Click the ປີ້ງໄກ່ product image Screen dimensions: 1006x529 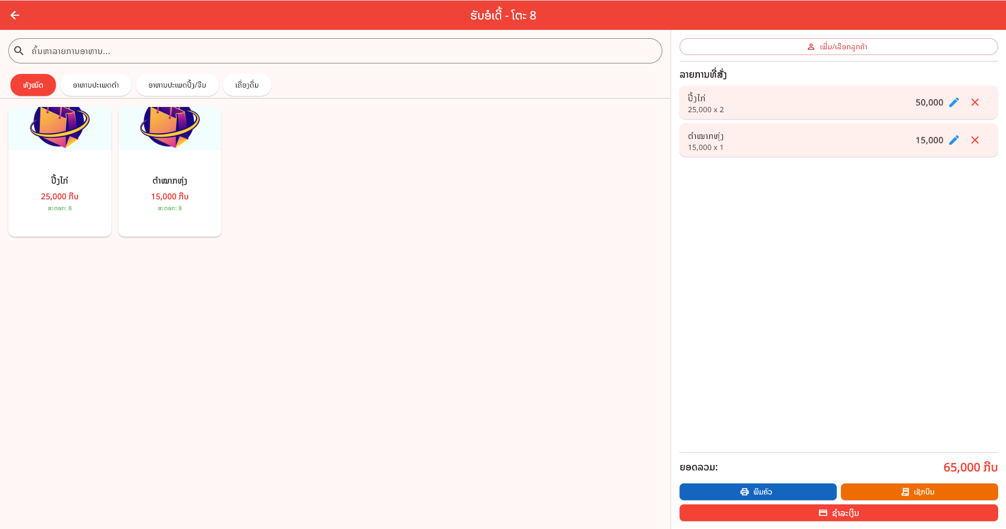(60, 127)
